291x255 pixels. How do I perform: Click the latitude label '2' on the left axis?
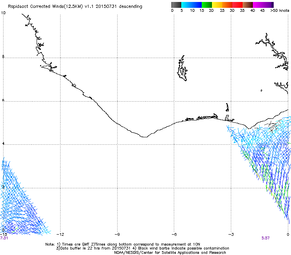pyautogui.click(x=3, y=187)
